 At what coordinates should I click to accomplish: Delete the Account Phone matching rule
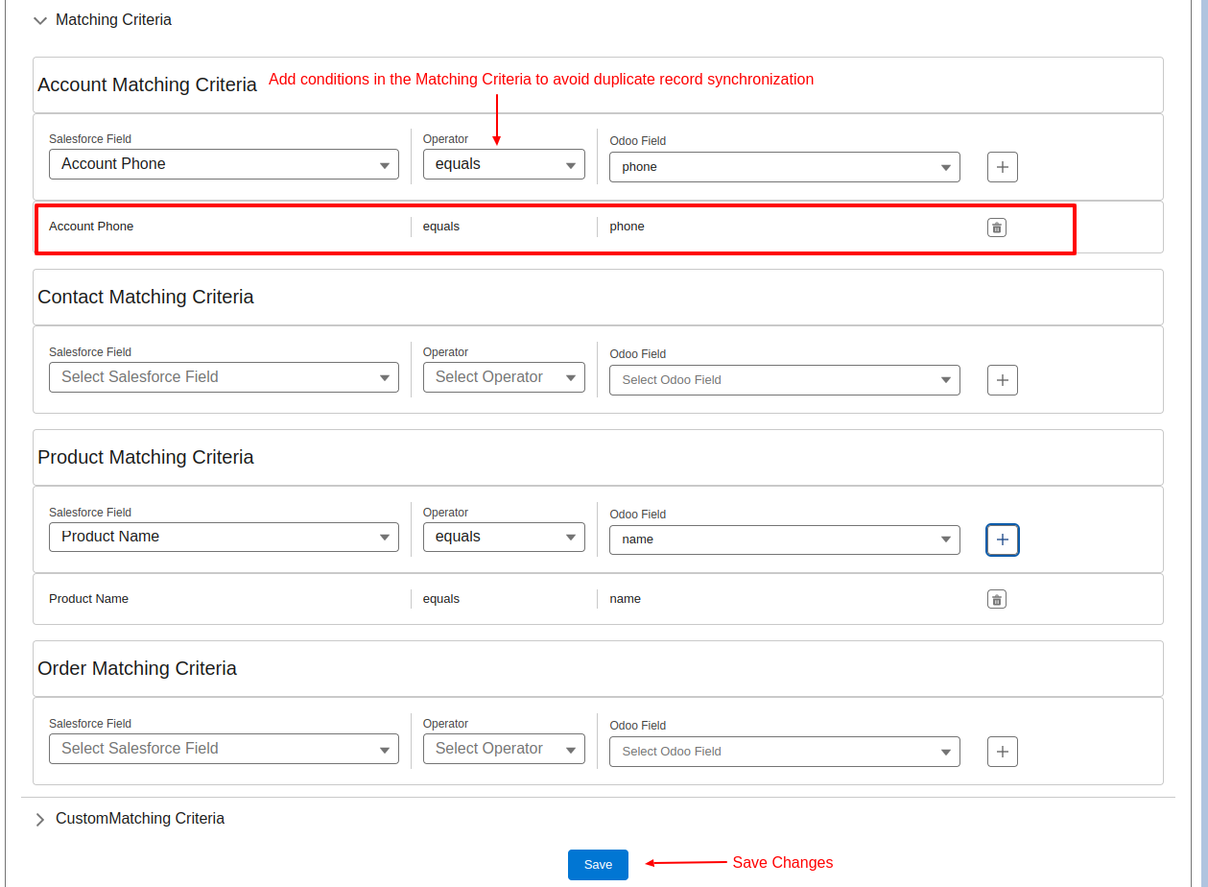pos(996,227)
